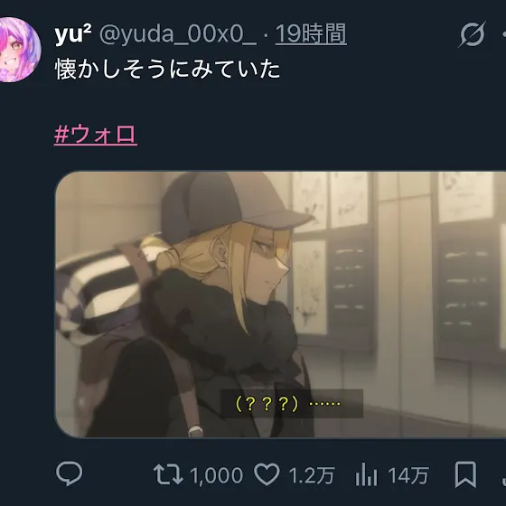This screenshot has height=506, width=506.
Task: Follow the #ウォロ hashtag link
Action: point(96,135)
